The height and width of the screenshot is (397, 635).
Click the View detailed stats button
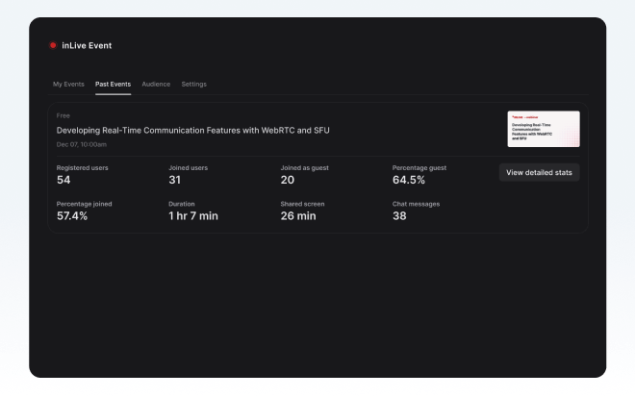pyautogui.click(x=539, y=172)
